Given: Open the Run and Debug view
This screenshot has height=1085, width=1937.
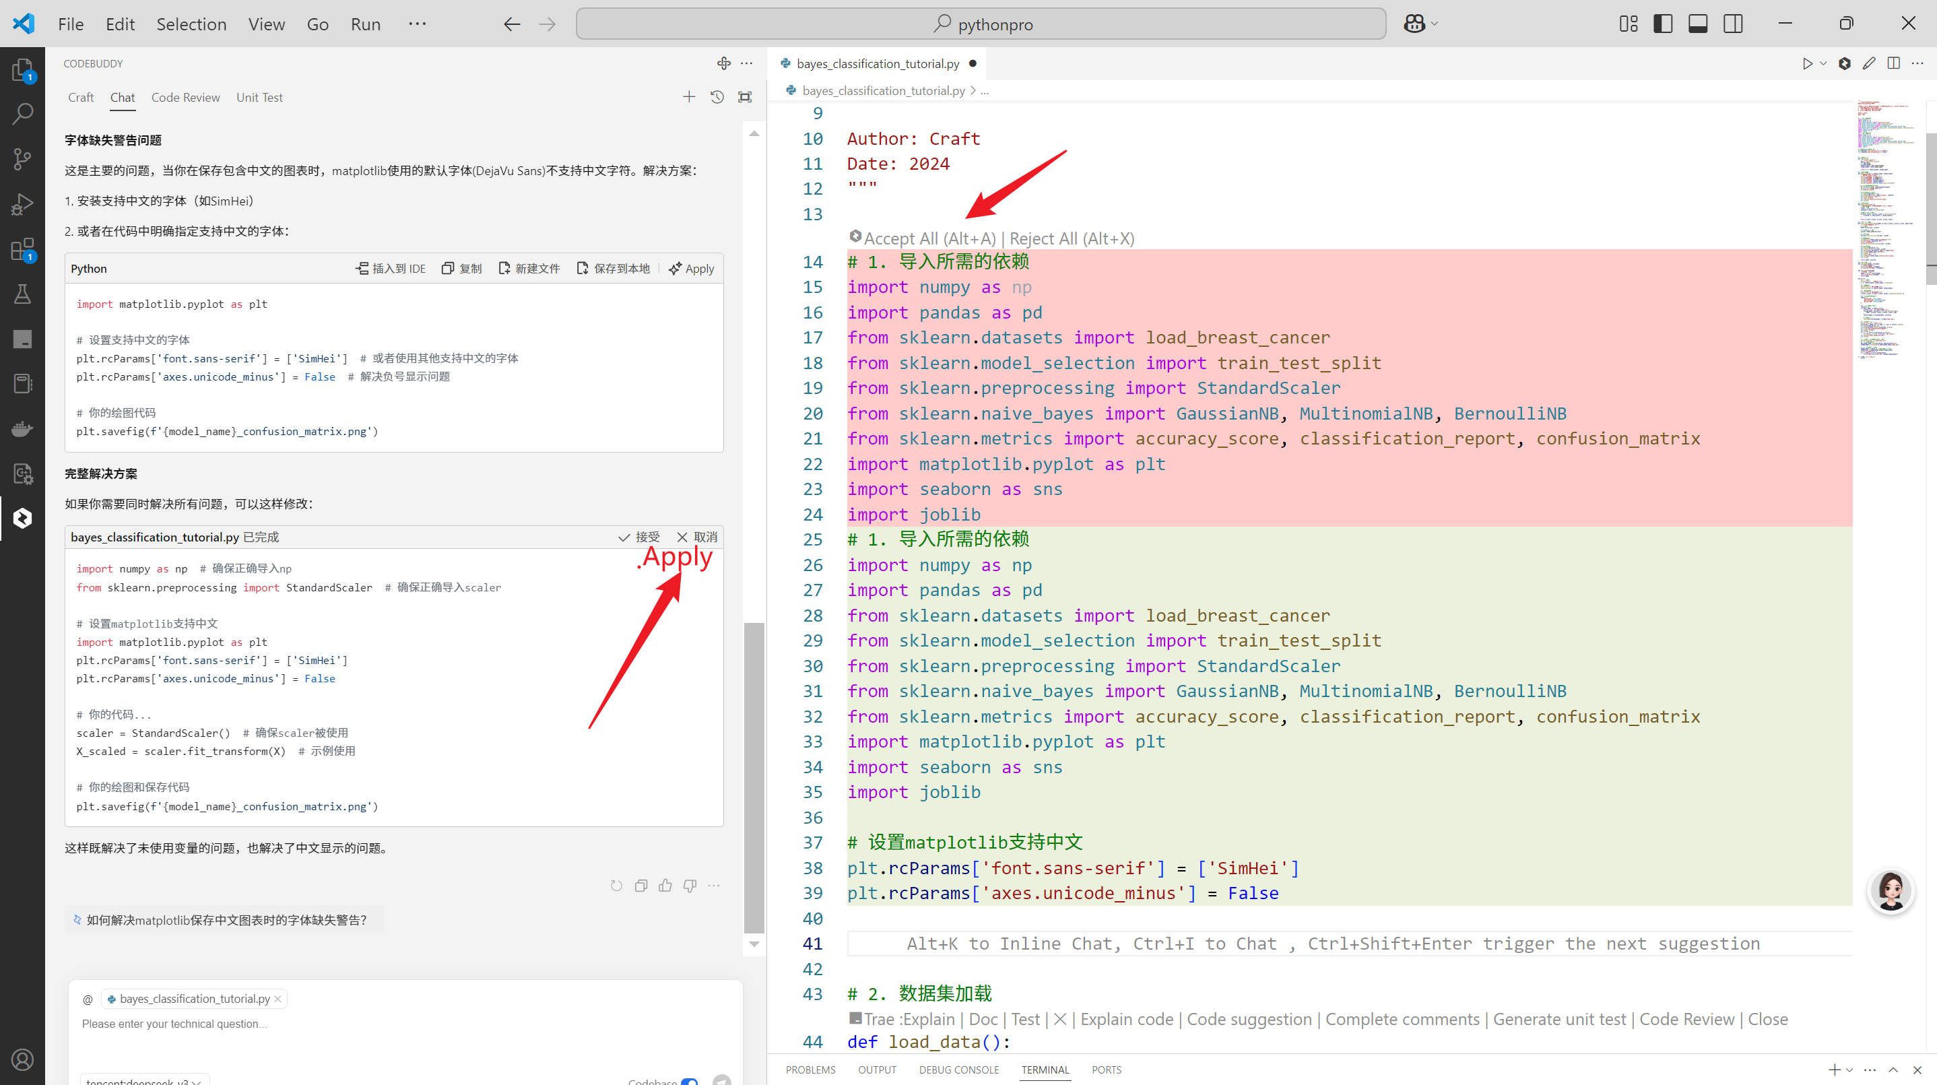Looking at the screenshot, I should pyautogui.click(x=22, y=204).
